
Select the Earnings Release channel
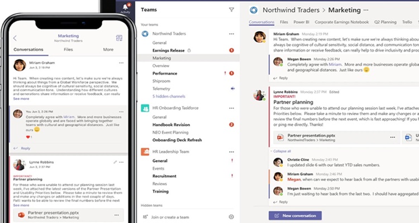tap(170, 50)
